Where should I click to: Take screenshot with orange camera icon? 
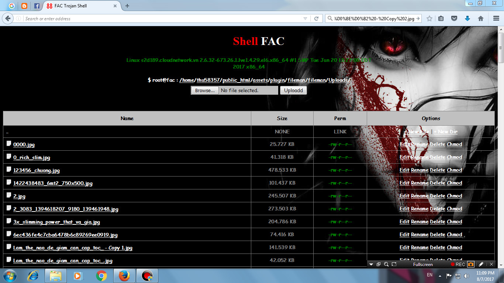click(x=471, y=264)
